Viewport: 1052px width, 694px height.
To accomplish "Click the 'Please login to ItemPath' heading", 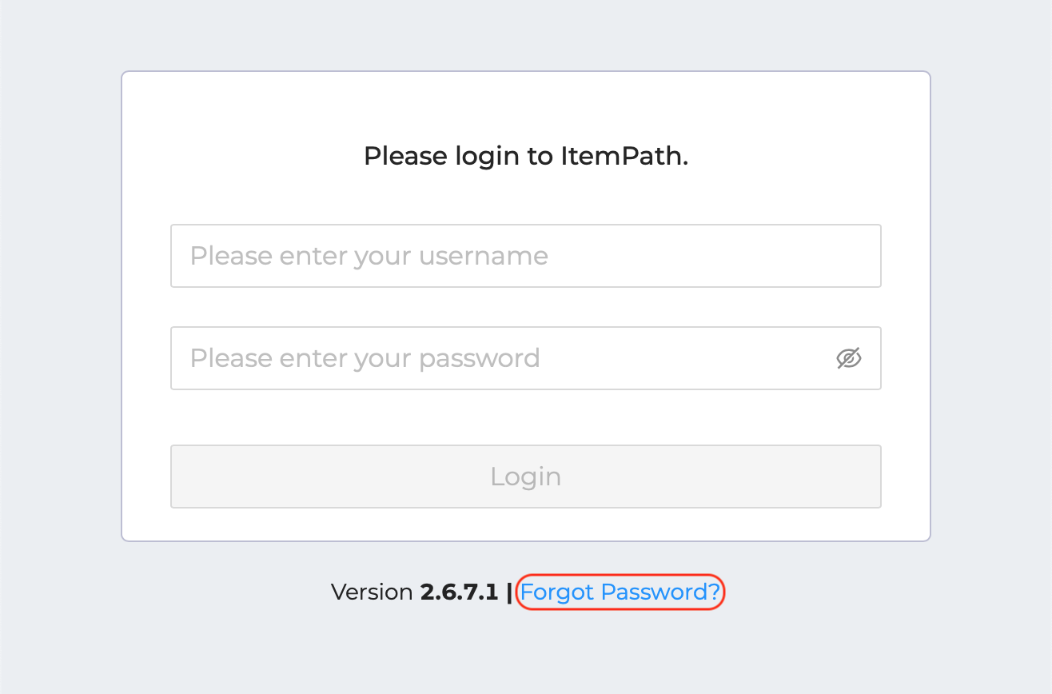I will pyautogui.click(x=526, y=156).
